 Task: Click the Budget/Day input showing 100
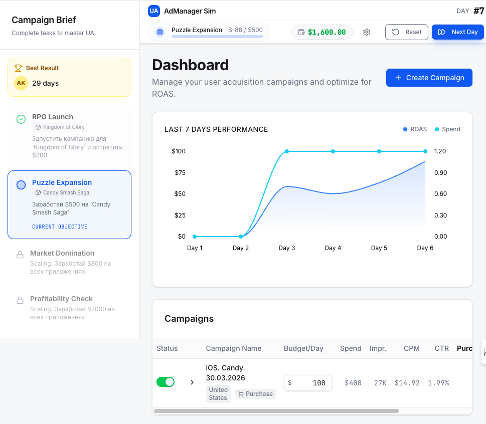click(x=307, y=383)
